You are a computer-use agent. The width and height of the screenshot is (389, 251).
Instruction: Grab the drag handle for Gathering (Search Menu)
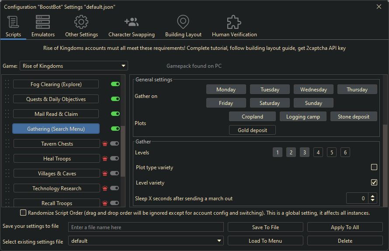[7, 129]
